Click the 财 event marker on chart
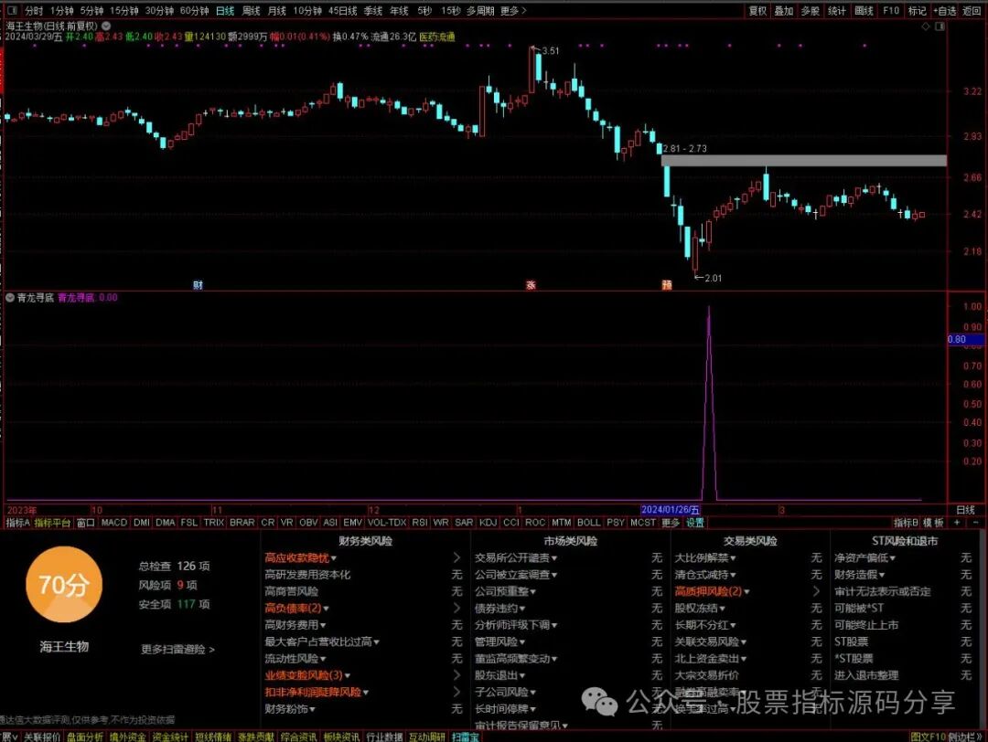 coord(198,285)
